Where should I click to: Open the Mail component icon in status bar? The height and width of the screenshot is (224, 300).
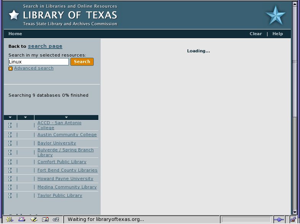(21, 219)
